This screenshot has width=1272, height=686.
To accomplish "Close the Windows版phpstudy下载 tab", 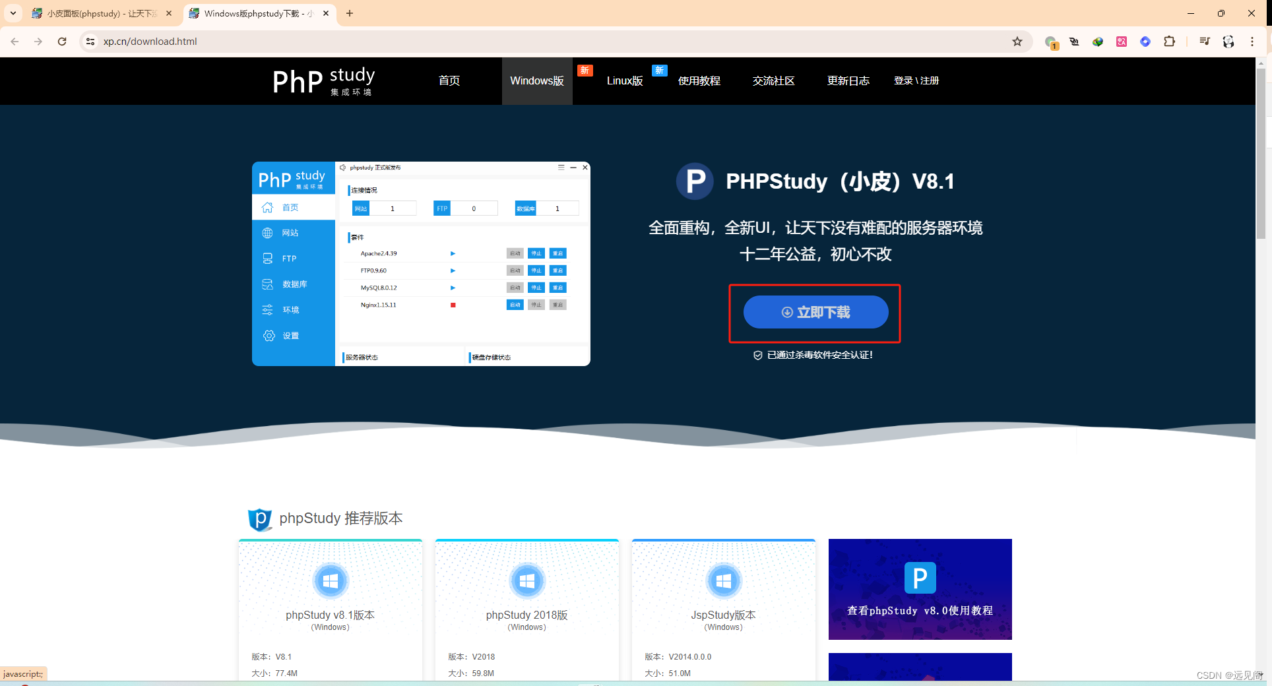I will [x=326, y=13].
